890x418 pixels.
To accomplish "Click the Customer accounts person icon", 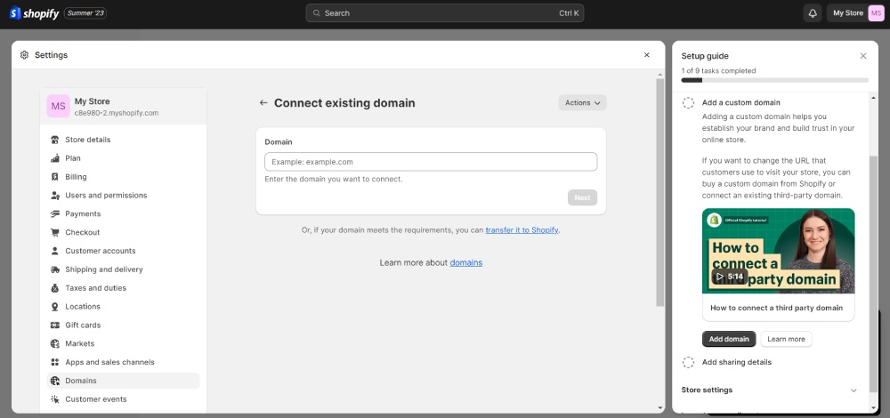I will click(55, 251).
